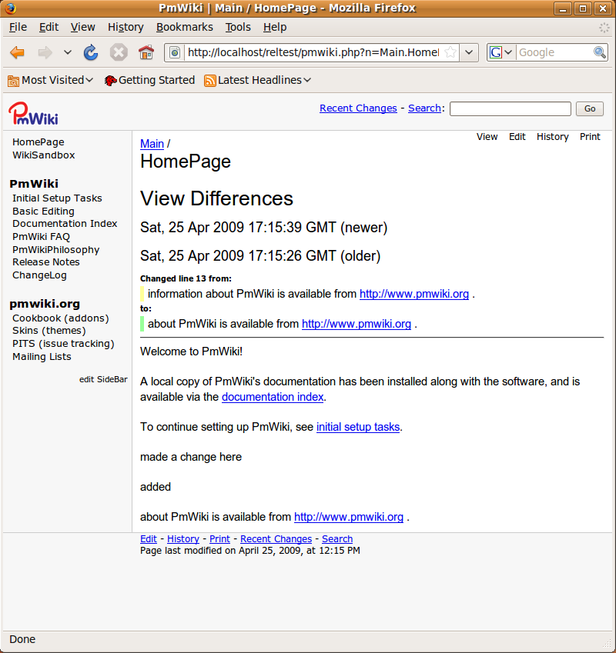
Task: Click the Stop loading icon
Action: click(119, 52)
